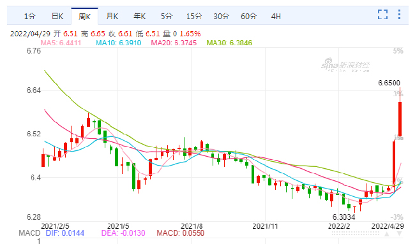Click the MA5 indicator label

pyautogui.click(x=61, y=43)
